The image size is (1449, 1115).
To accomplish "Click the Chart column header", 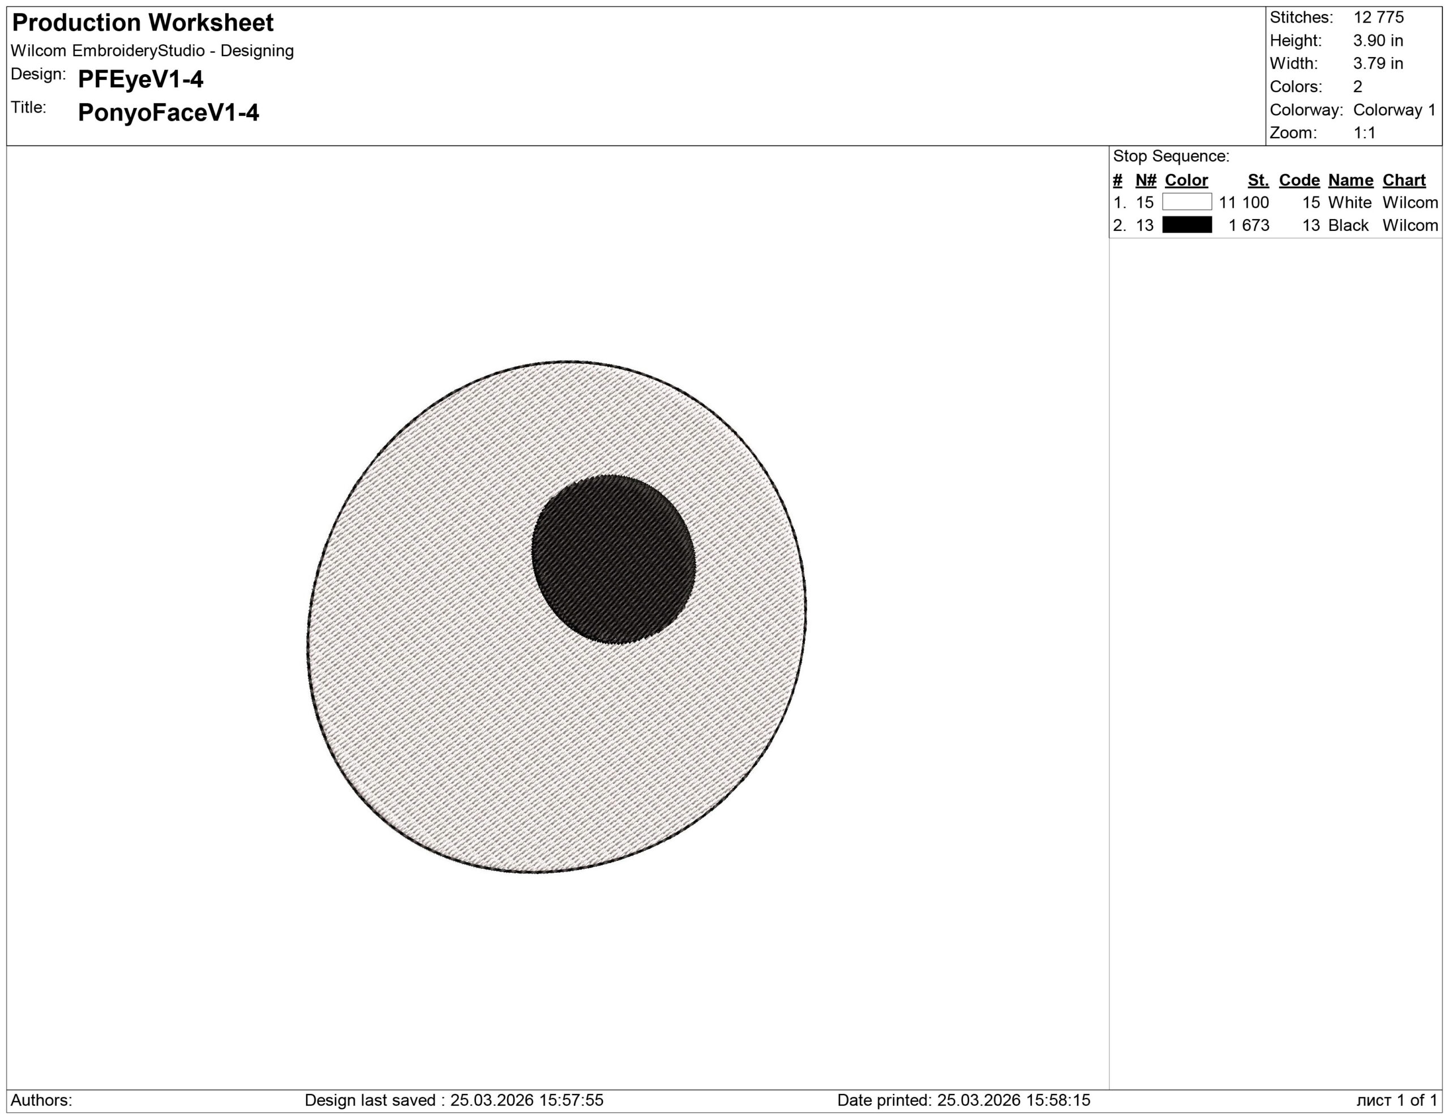I will [1404, 180].
